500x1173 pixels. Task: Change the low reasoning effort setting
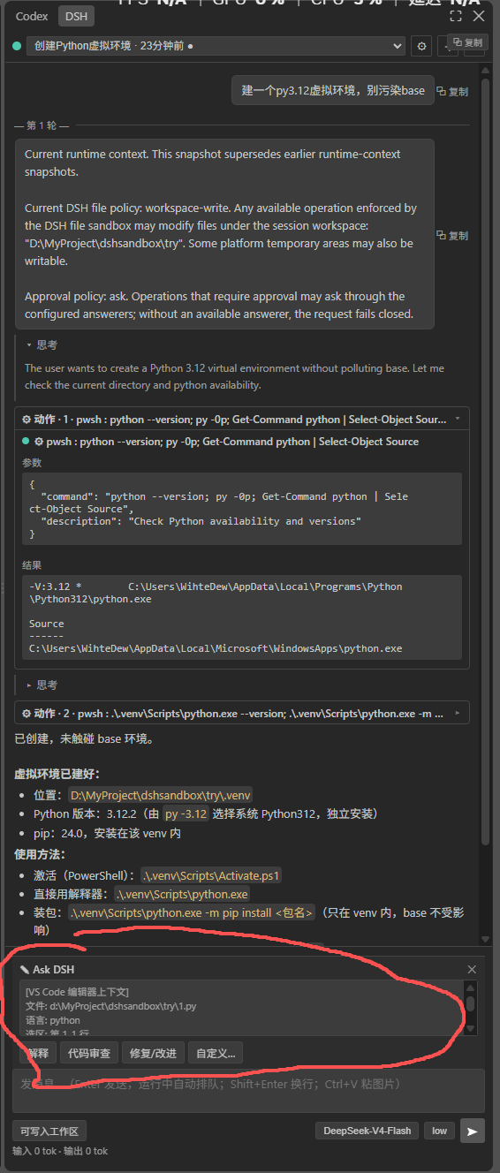(439, 1131)
